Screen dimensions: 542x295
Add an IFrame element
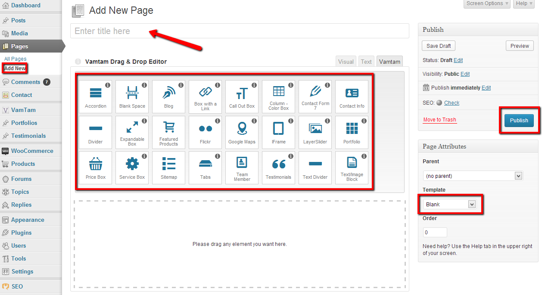click(279, 132)
